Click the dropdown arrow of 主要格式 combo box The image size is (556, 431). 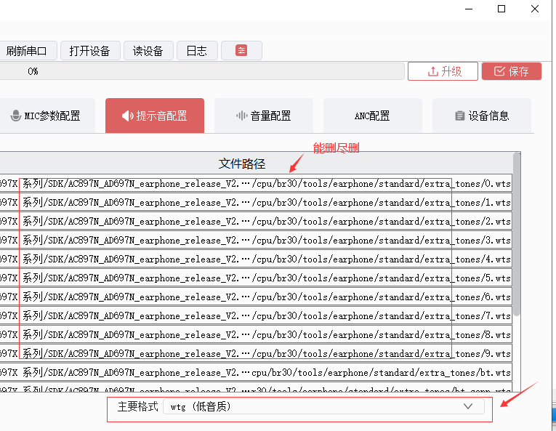(468, 406)
